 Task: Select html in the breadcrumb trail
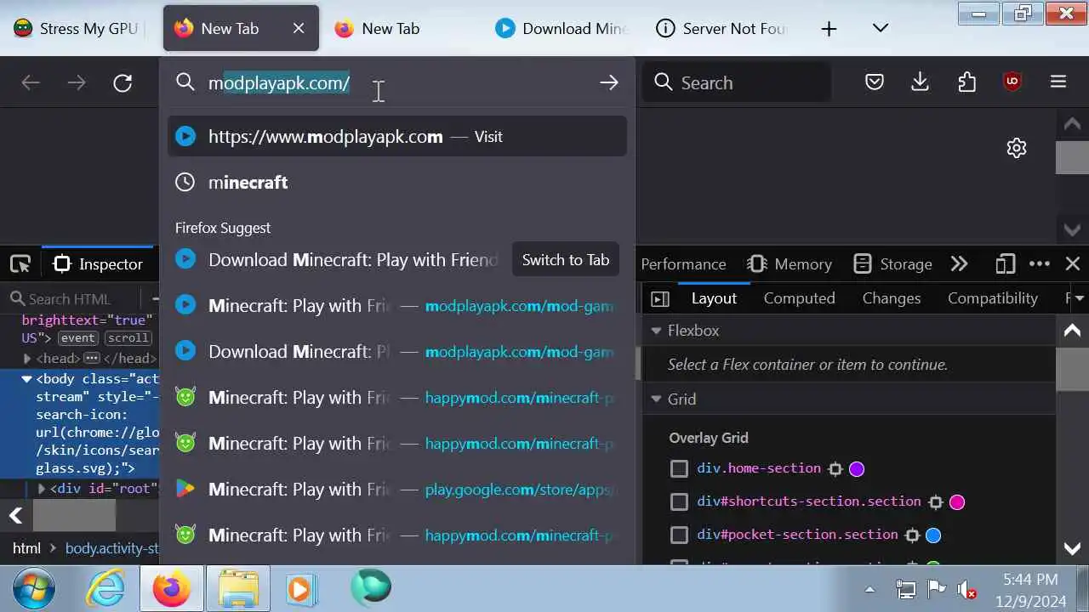[26, 548]
